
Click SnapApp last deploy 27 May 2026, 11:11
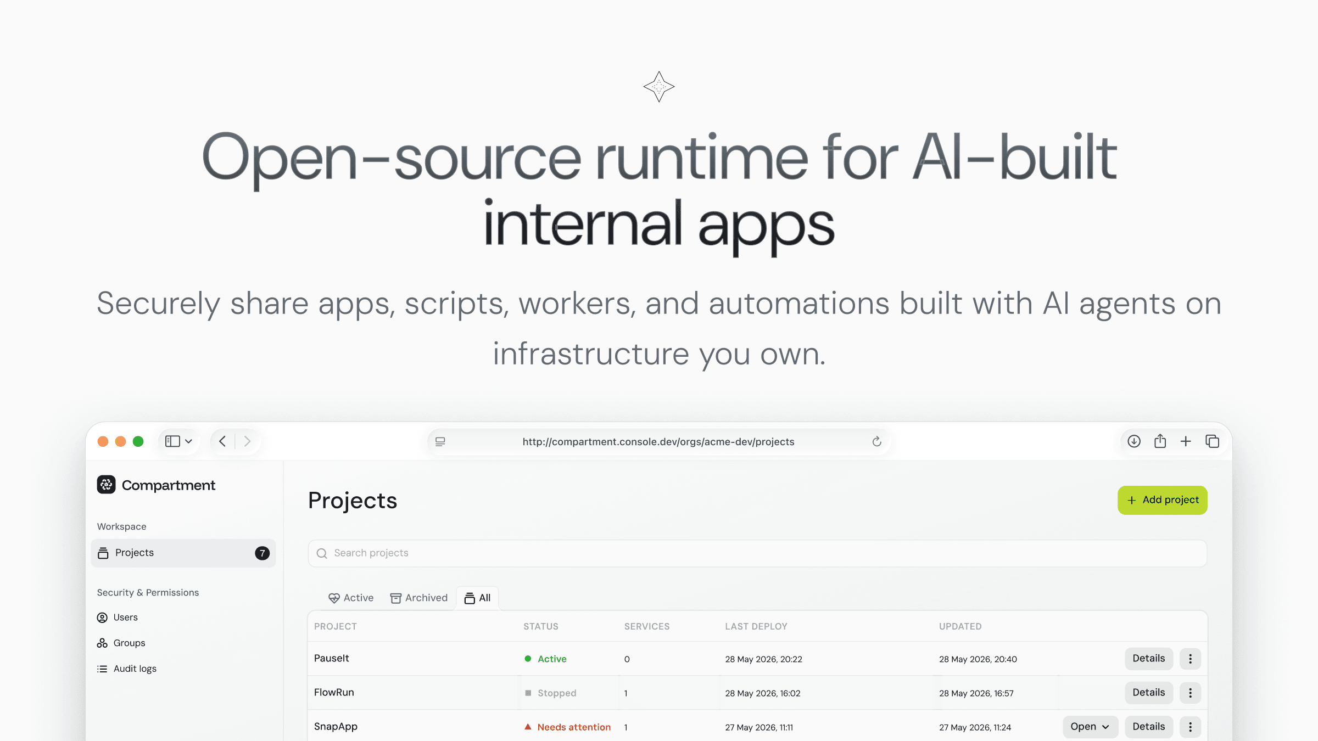[x=759, y=727]
